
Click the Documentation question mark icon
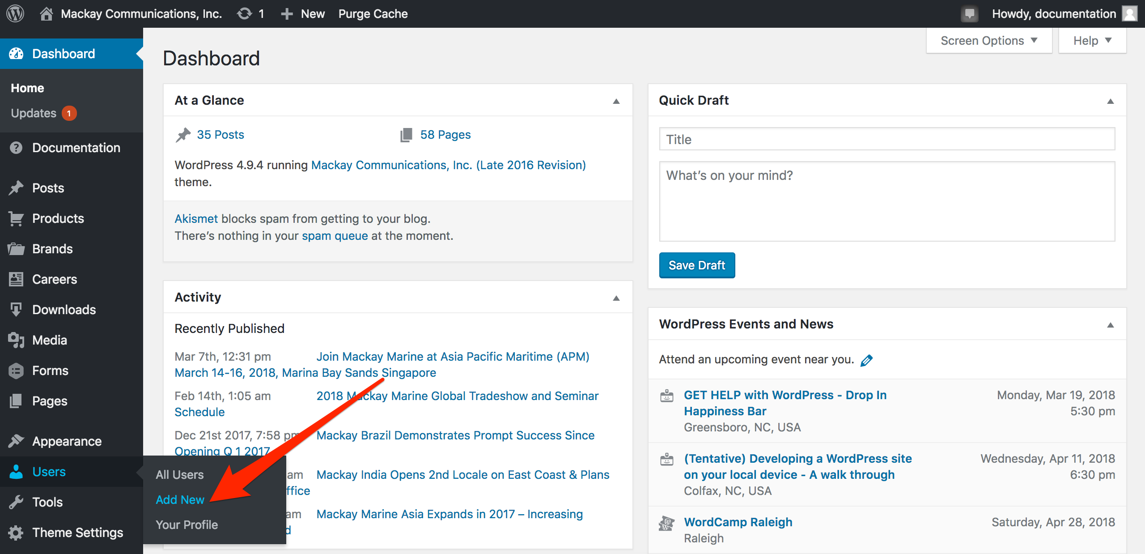tap(16, 148)
